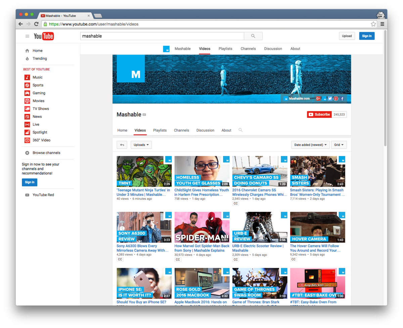Image resolution: width=403 pixels, height=328 pixels.
Task: Open Live in sidebar
Action: tap(36, 125)
